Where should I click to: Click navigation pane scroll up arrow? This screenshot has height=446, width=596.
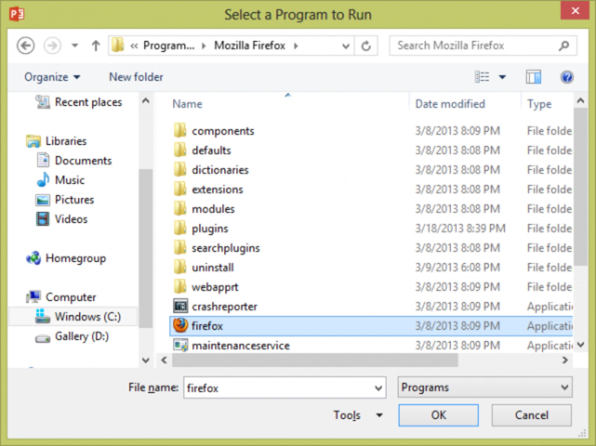[x=146, y=101]
